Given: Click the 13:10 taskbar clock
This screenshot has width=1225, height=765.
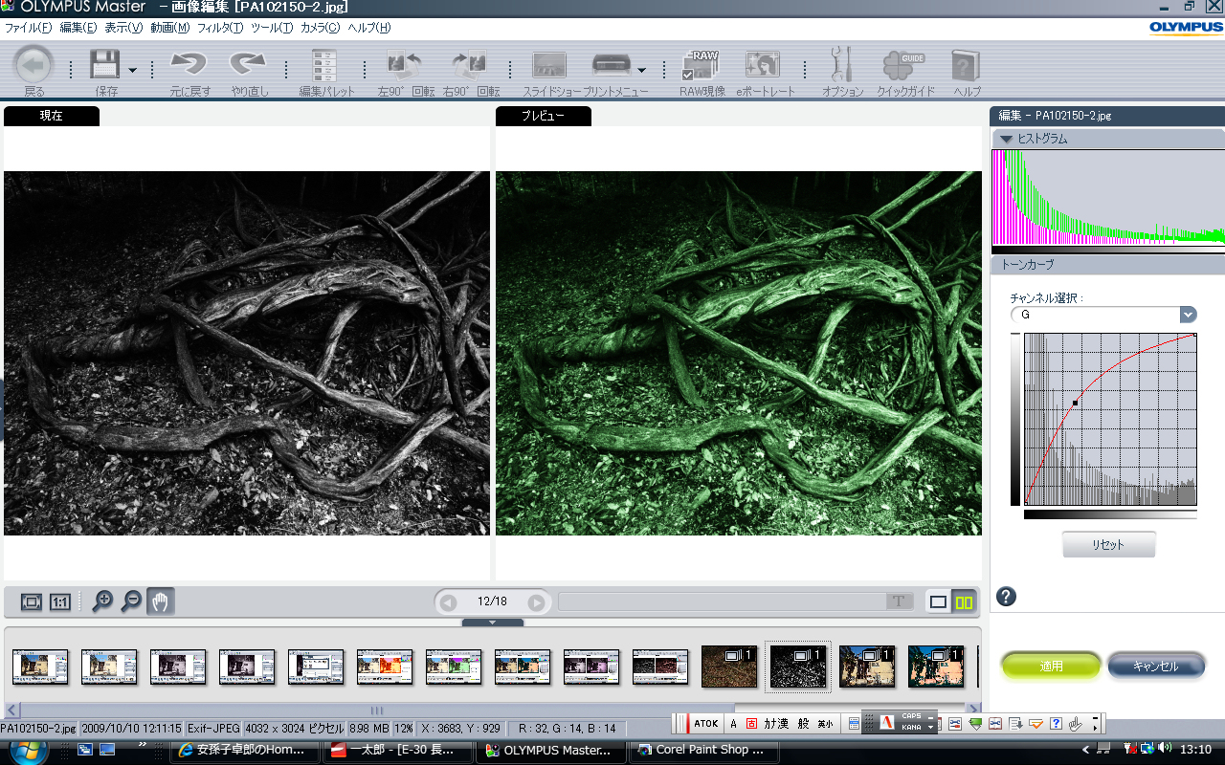Looking at the screenshot, I should point(1196,749).
